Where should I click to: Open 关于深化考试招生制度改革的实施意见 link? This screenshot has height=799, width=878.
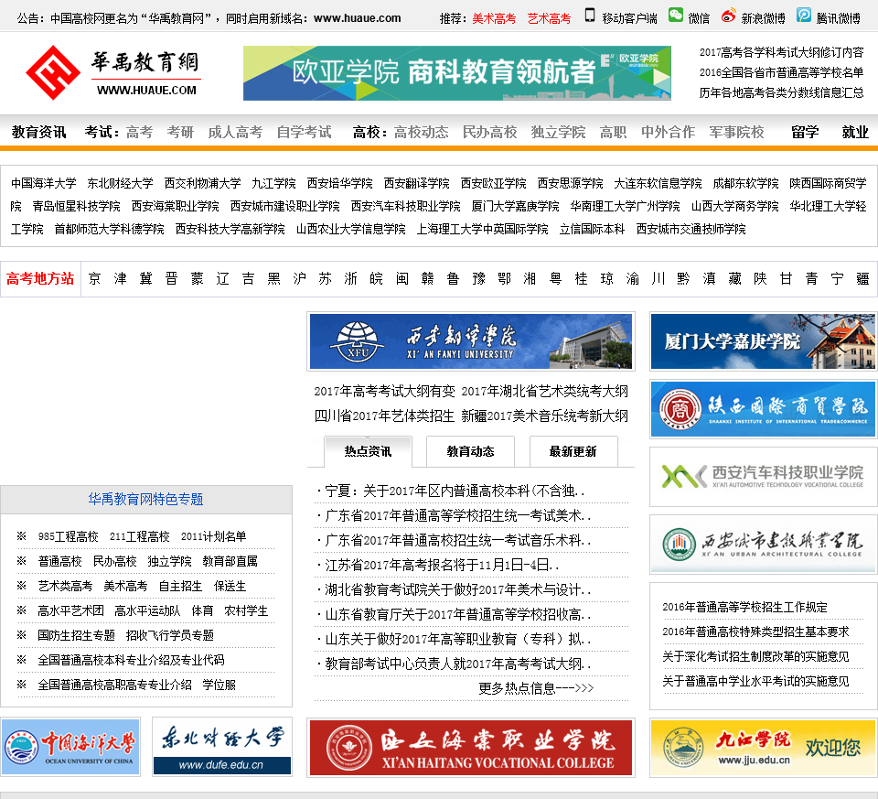tap(755, 656)
